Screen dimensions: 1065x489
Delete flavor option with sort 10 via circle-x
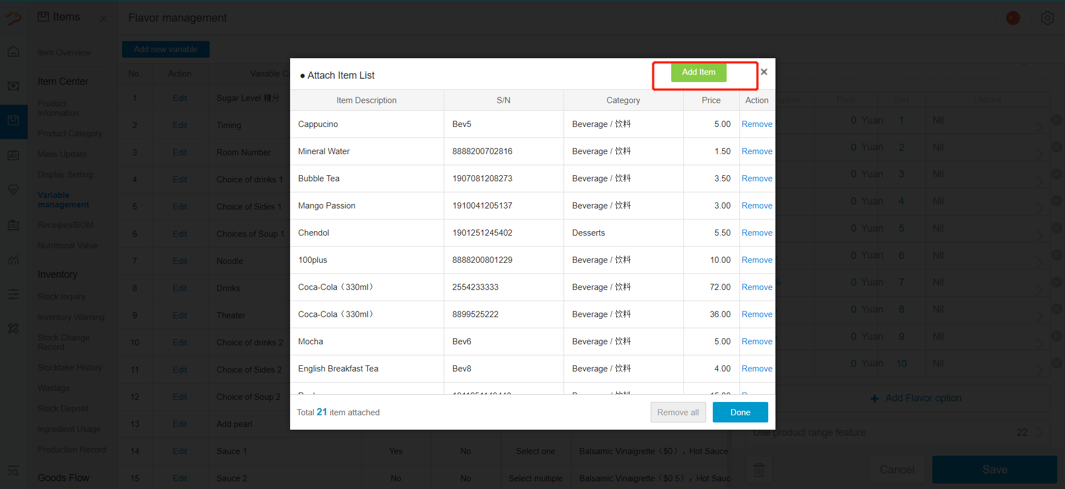click(x=1057, y=363)
